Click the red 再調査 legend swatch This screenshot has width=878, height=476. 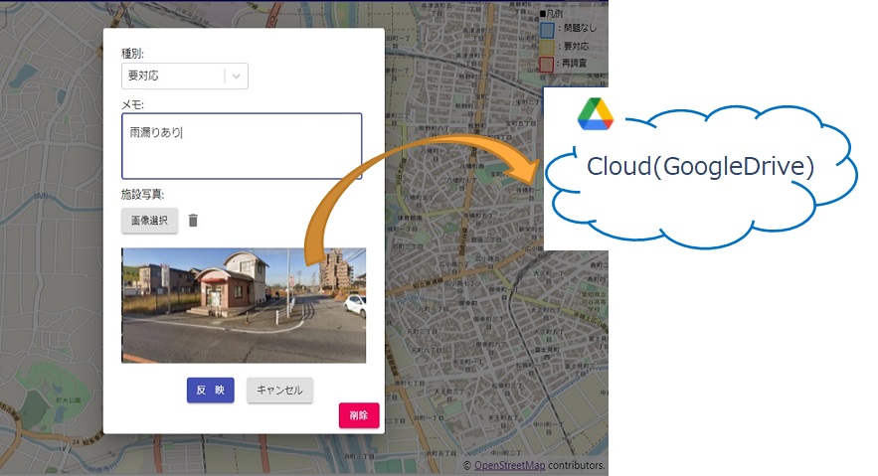tap(546, 64)
